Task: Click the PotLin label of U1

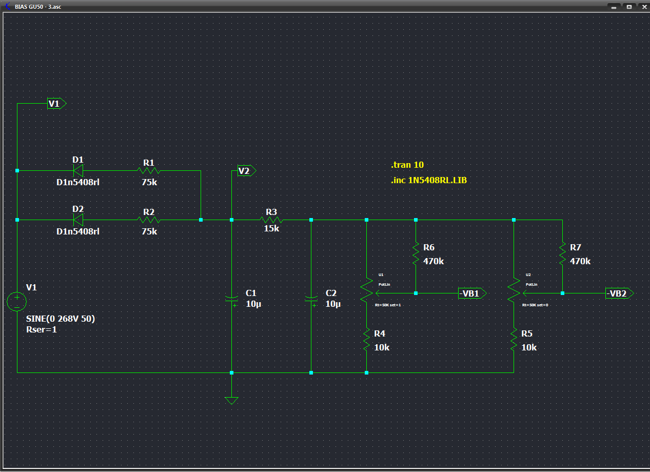Action: click(x=384, y=284)
